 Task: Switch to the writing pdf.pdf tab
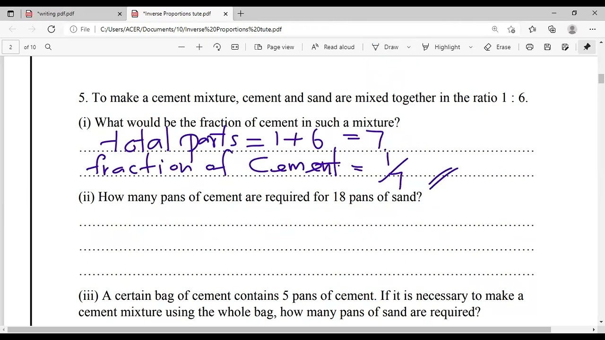(x=74, y=14)
